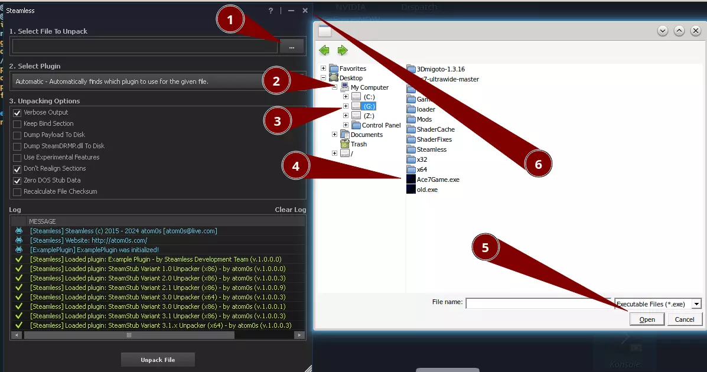Toggle Zero DOS Stub Data checkbox
707x372 pixels.
[17, 180]
